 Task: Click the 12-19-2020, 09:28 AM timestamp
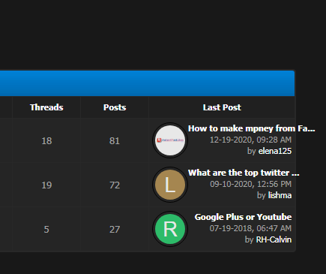(x=250, y=140)
